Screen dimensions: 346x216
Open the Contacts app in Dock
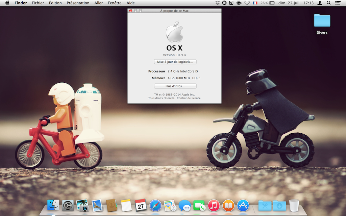(112, 205)
